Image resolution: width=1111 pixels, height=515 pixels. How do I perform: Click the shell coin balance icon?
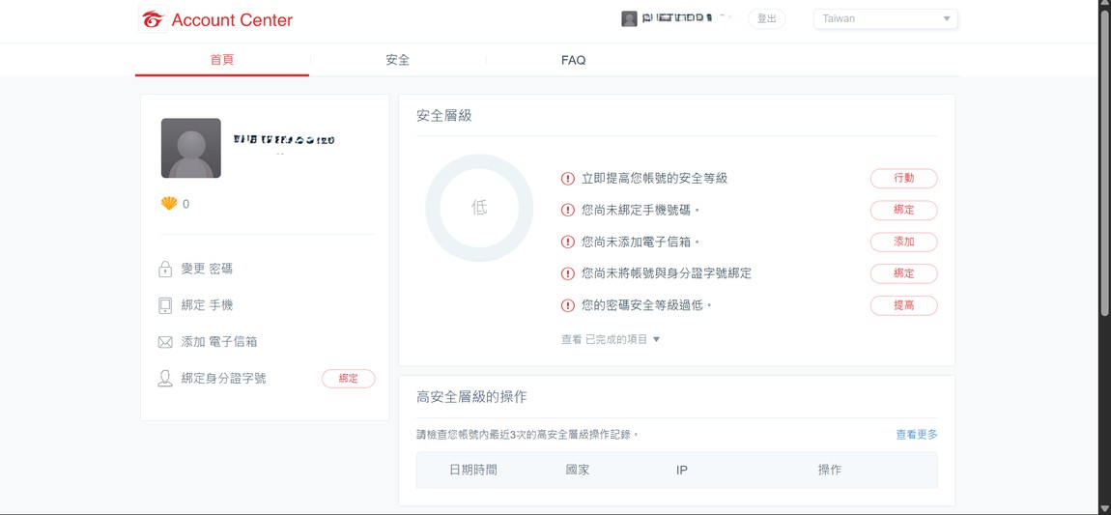169,204
